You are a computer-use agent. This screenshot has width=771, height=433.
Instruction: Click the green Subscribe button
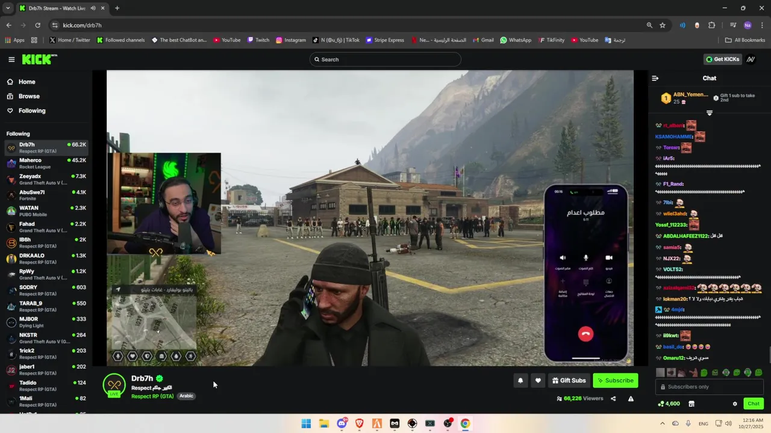[x=615, y=380]
